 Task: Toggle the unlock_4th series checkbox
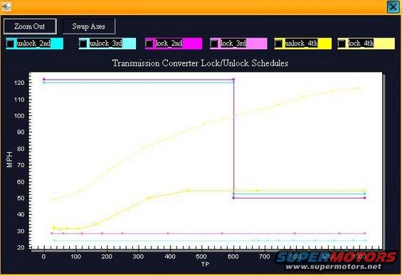(279, 43)
